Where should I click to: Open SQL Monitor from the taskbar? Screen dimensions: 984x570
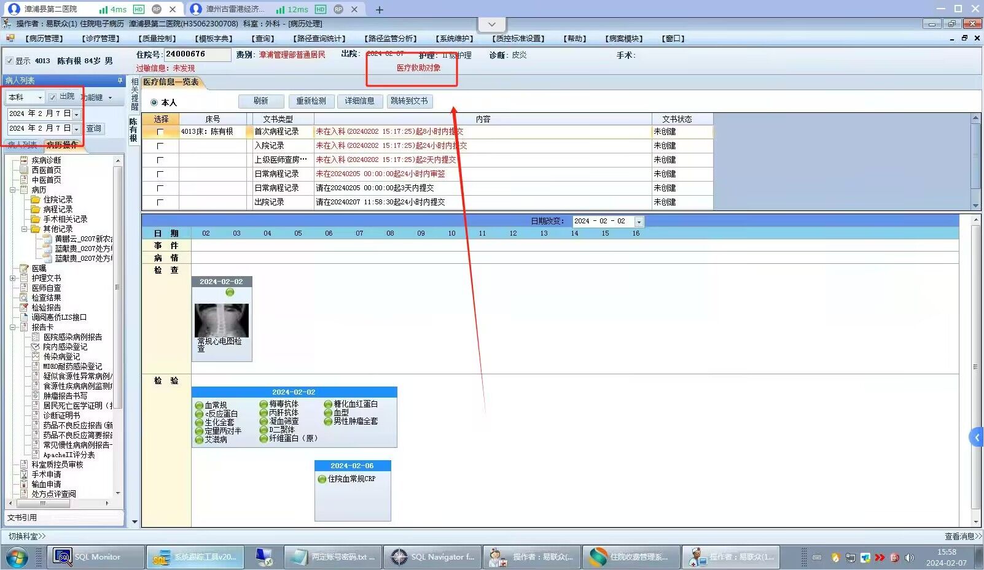[95, 557]
